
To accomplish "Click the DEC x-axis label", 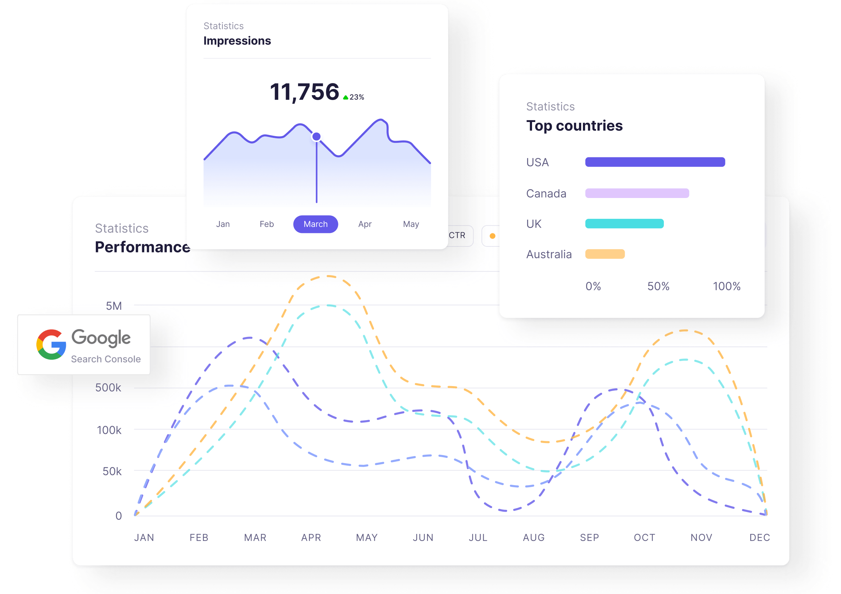I will 760,537.
